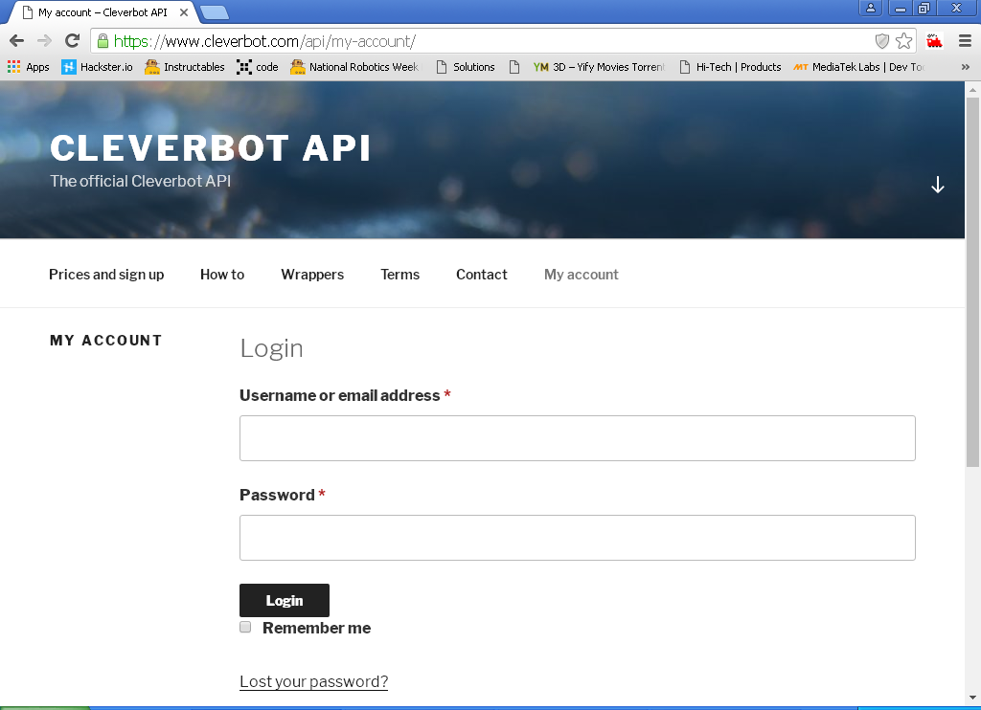Open the Instructables bookmark
Viewport: 981px width, 710px height.
185,67
